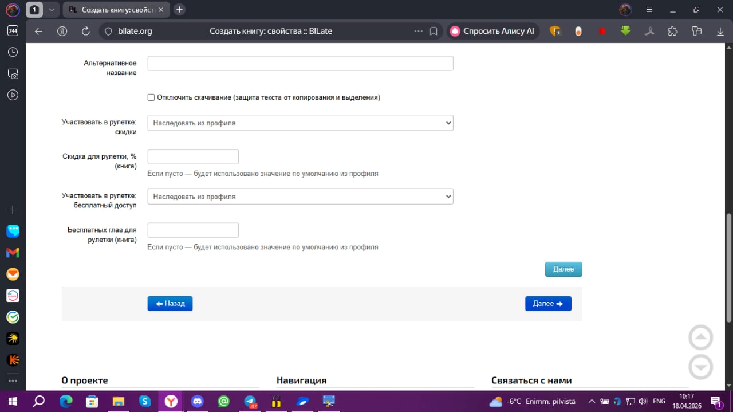This screenshot has height=412, width=733.
Task: Open File Explorer from taskbar
Action: click(119, 402)
